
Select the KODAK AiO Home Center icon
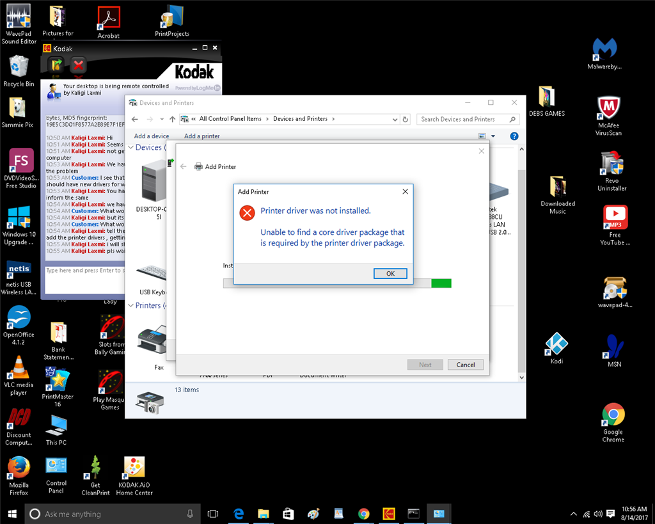click(x=134, y=476)
